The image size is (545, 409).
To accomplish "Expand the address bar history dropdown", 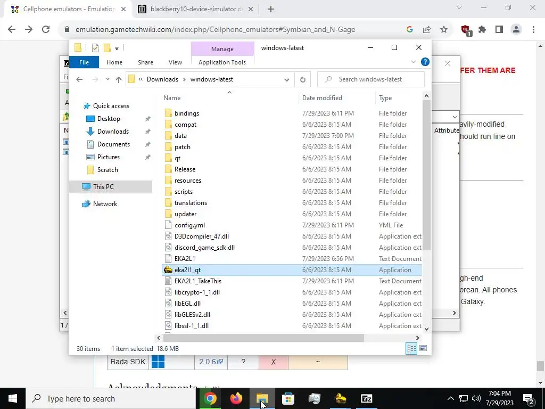I will click(x=287, y=80).
